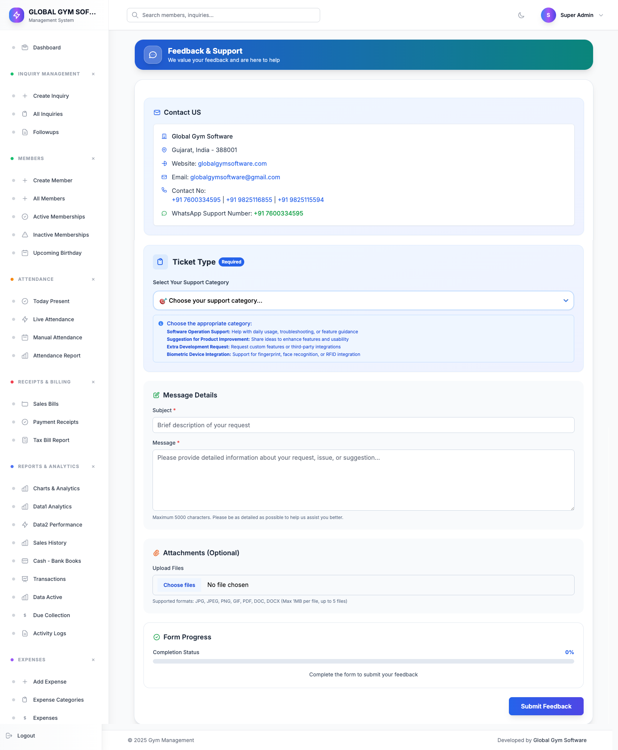Click the Inactive Memberships warning icon

(x=25, y=235)
